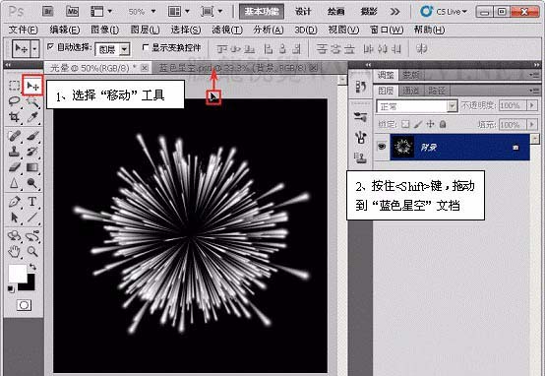This screenshot has width=545, height=376.
Task: Select the Eraser tool
Action: point(14,167)
